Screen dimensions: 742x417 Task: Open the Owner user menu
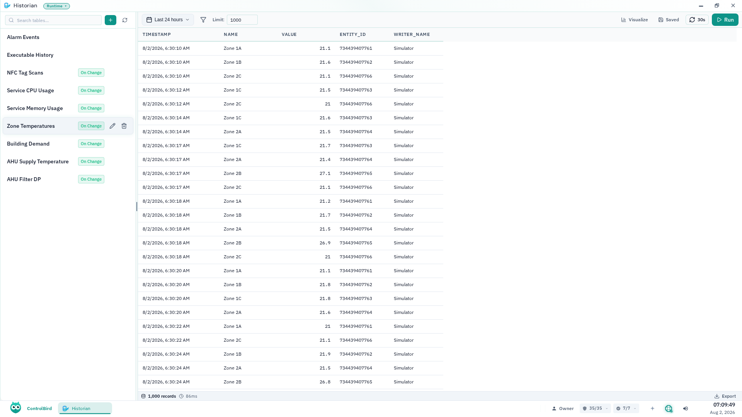coord(563,409)
